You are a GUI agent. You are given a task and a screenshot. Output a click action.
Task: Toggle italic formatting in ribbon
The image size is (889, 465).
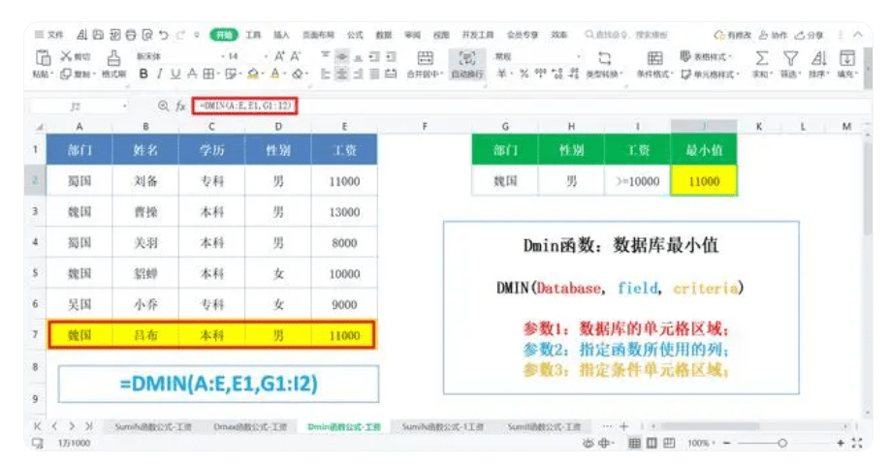(159, 74)
